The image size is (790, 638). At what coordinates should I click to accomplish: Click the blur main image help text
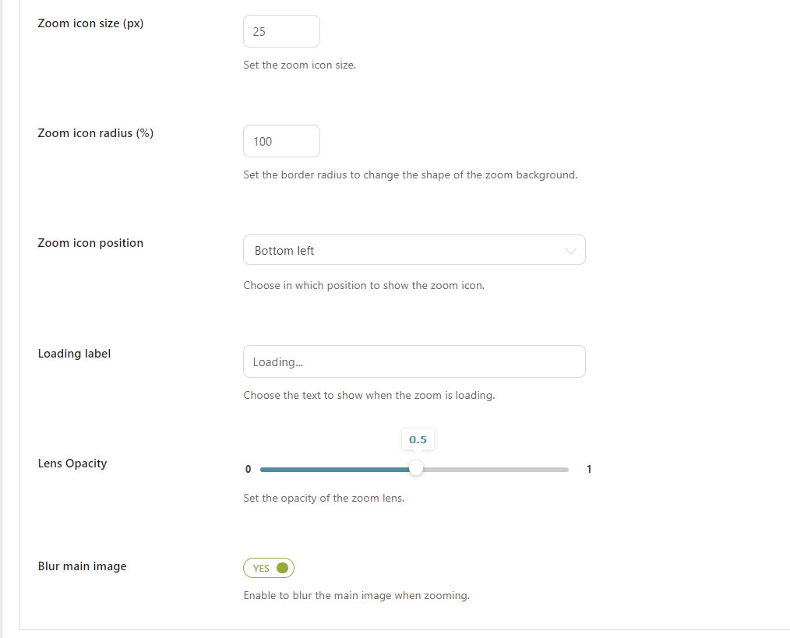point(356,596)
